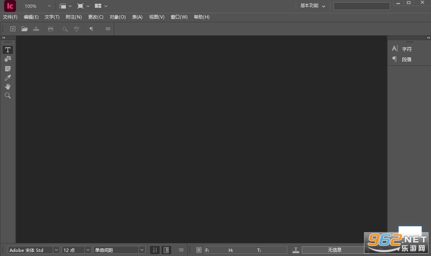Click the 字符 panel label
This screenshot has width=431, height=256.
(x=407, y=49)
